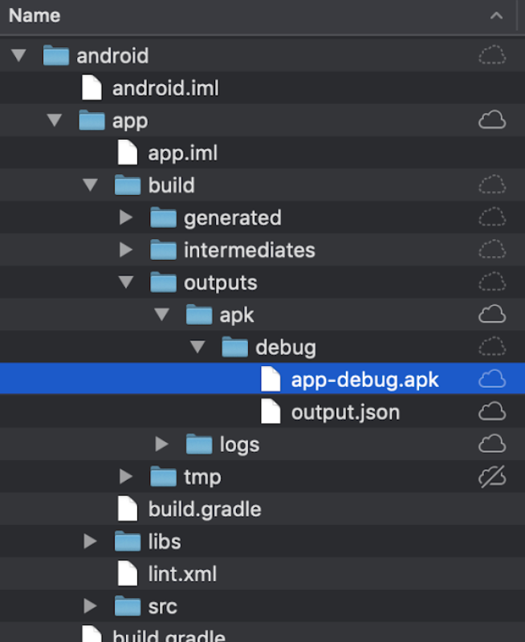This screenshot has width=525, height=642.
Task: Expand the src folder
Action: (x=90, y=606)
